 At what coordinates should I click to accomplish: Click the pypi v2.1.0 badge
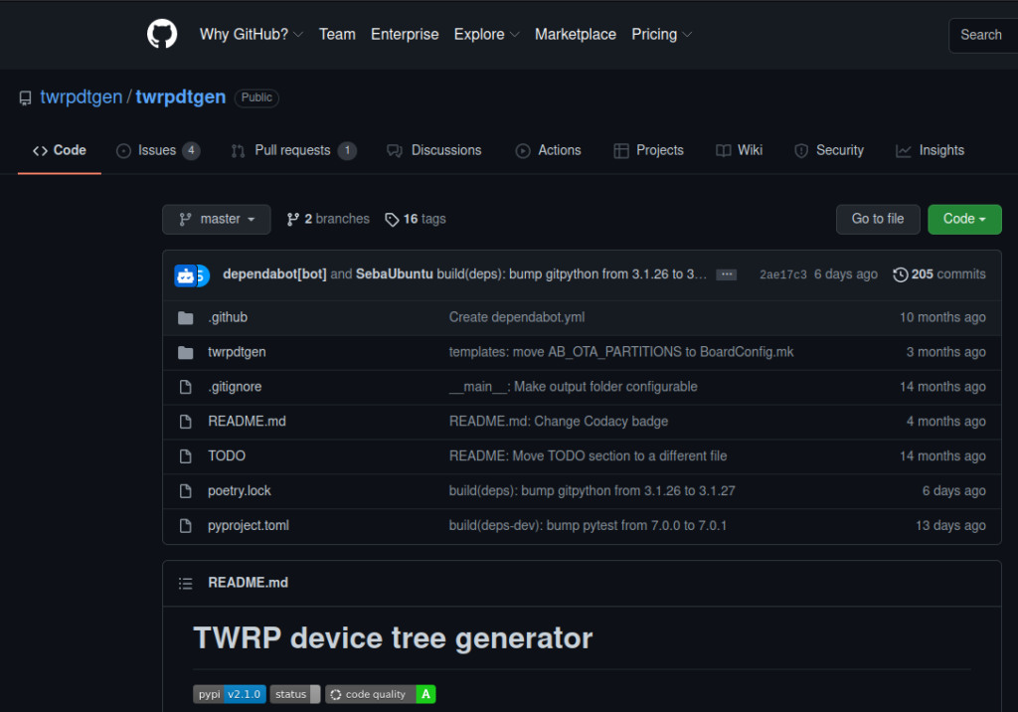[230, 694]
